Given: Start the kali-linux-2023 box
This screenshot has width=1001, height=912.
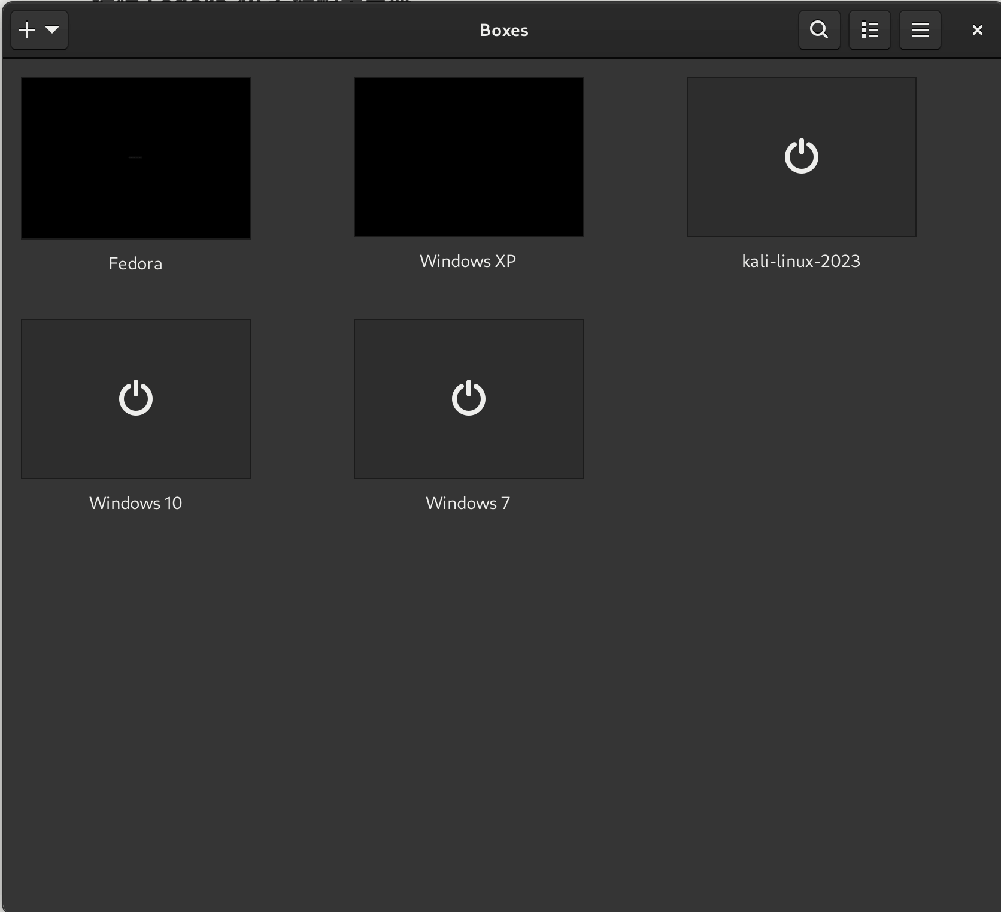Looking at the screenshot, I should (x=801, y=157).
